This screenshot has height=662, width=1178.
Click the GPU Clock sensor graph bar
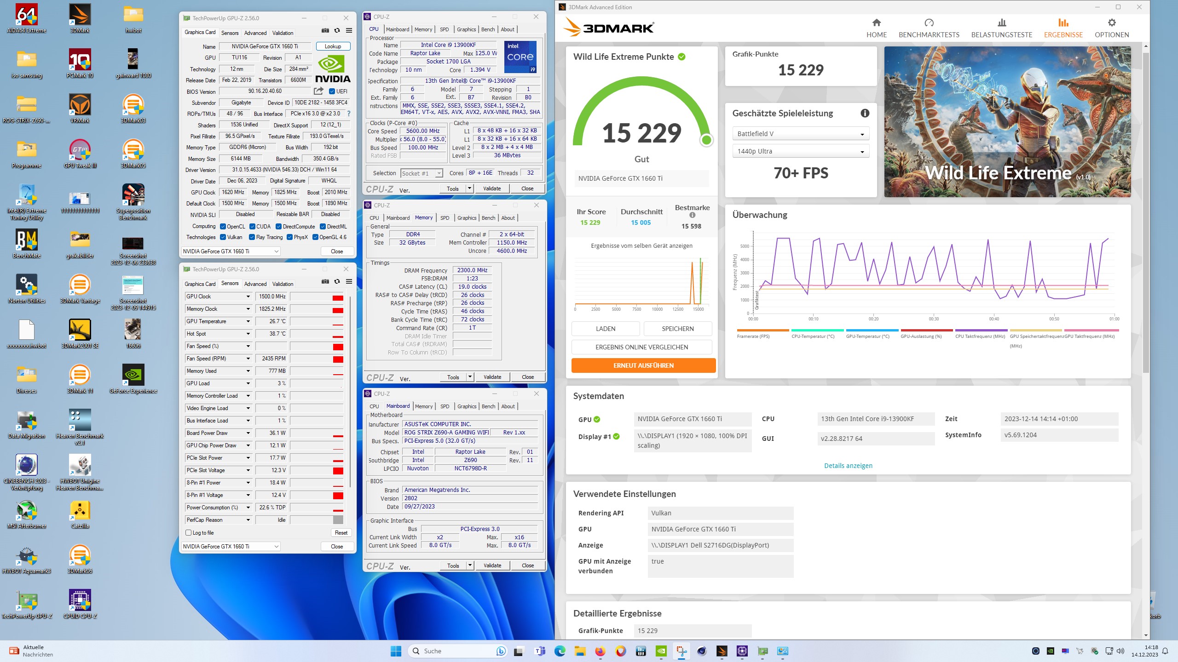317,297
